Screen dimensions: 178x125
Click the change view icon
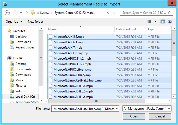point(149,22)
